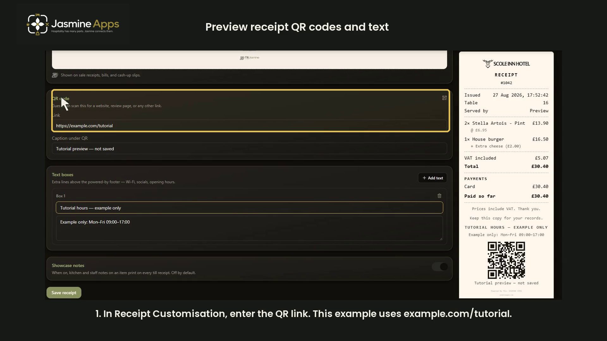Click '2x Stella Artois - Pint' line
The width and height of the screenshot is (607, 341).
click(x=506, y=123)
